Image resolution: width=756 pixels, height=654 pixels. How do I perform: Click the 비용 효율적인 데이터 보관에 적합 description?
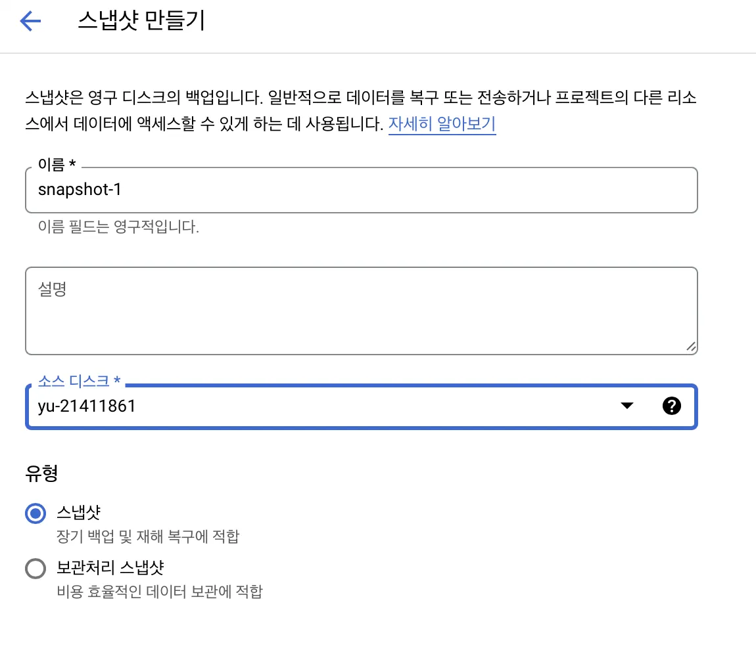click(x=160, y=592)
